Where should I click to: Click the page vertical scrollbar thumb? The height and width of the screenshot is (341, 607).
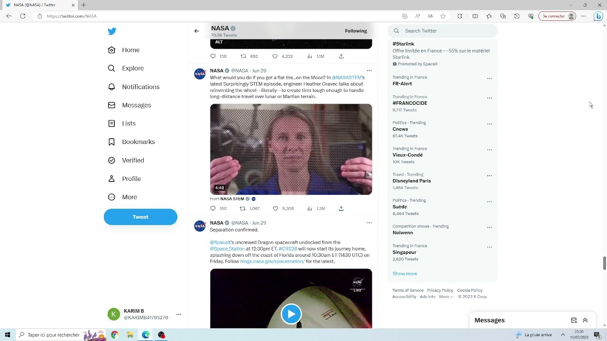pos(604,263)
